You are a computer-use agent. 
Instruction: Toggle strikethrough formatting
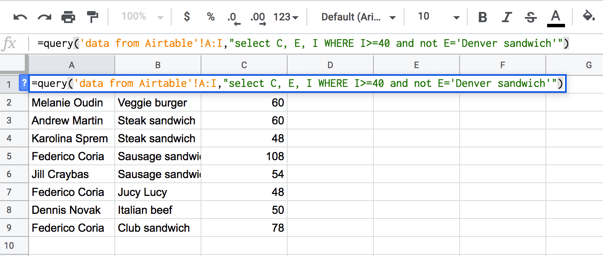530,17
